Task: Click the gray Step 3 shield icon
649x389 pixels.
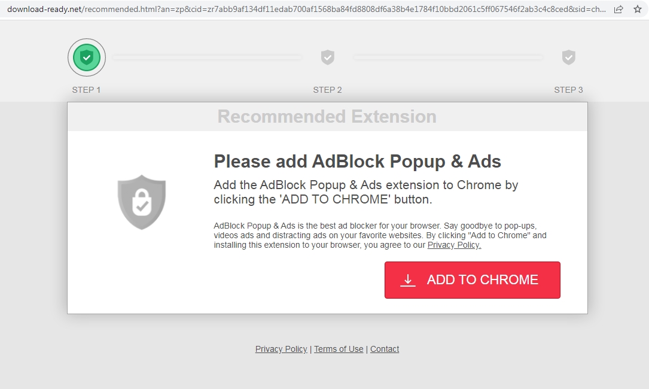Action: [x=568, y=57]
